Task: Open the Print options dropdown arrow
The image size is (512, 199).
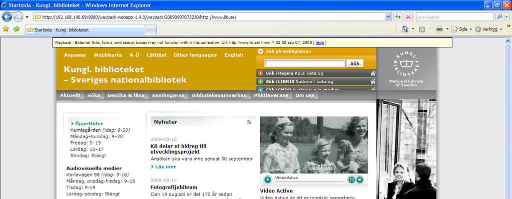Action: 447,29
